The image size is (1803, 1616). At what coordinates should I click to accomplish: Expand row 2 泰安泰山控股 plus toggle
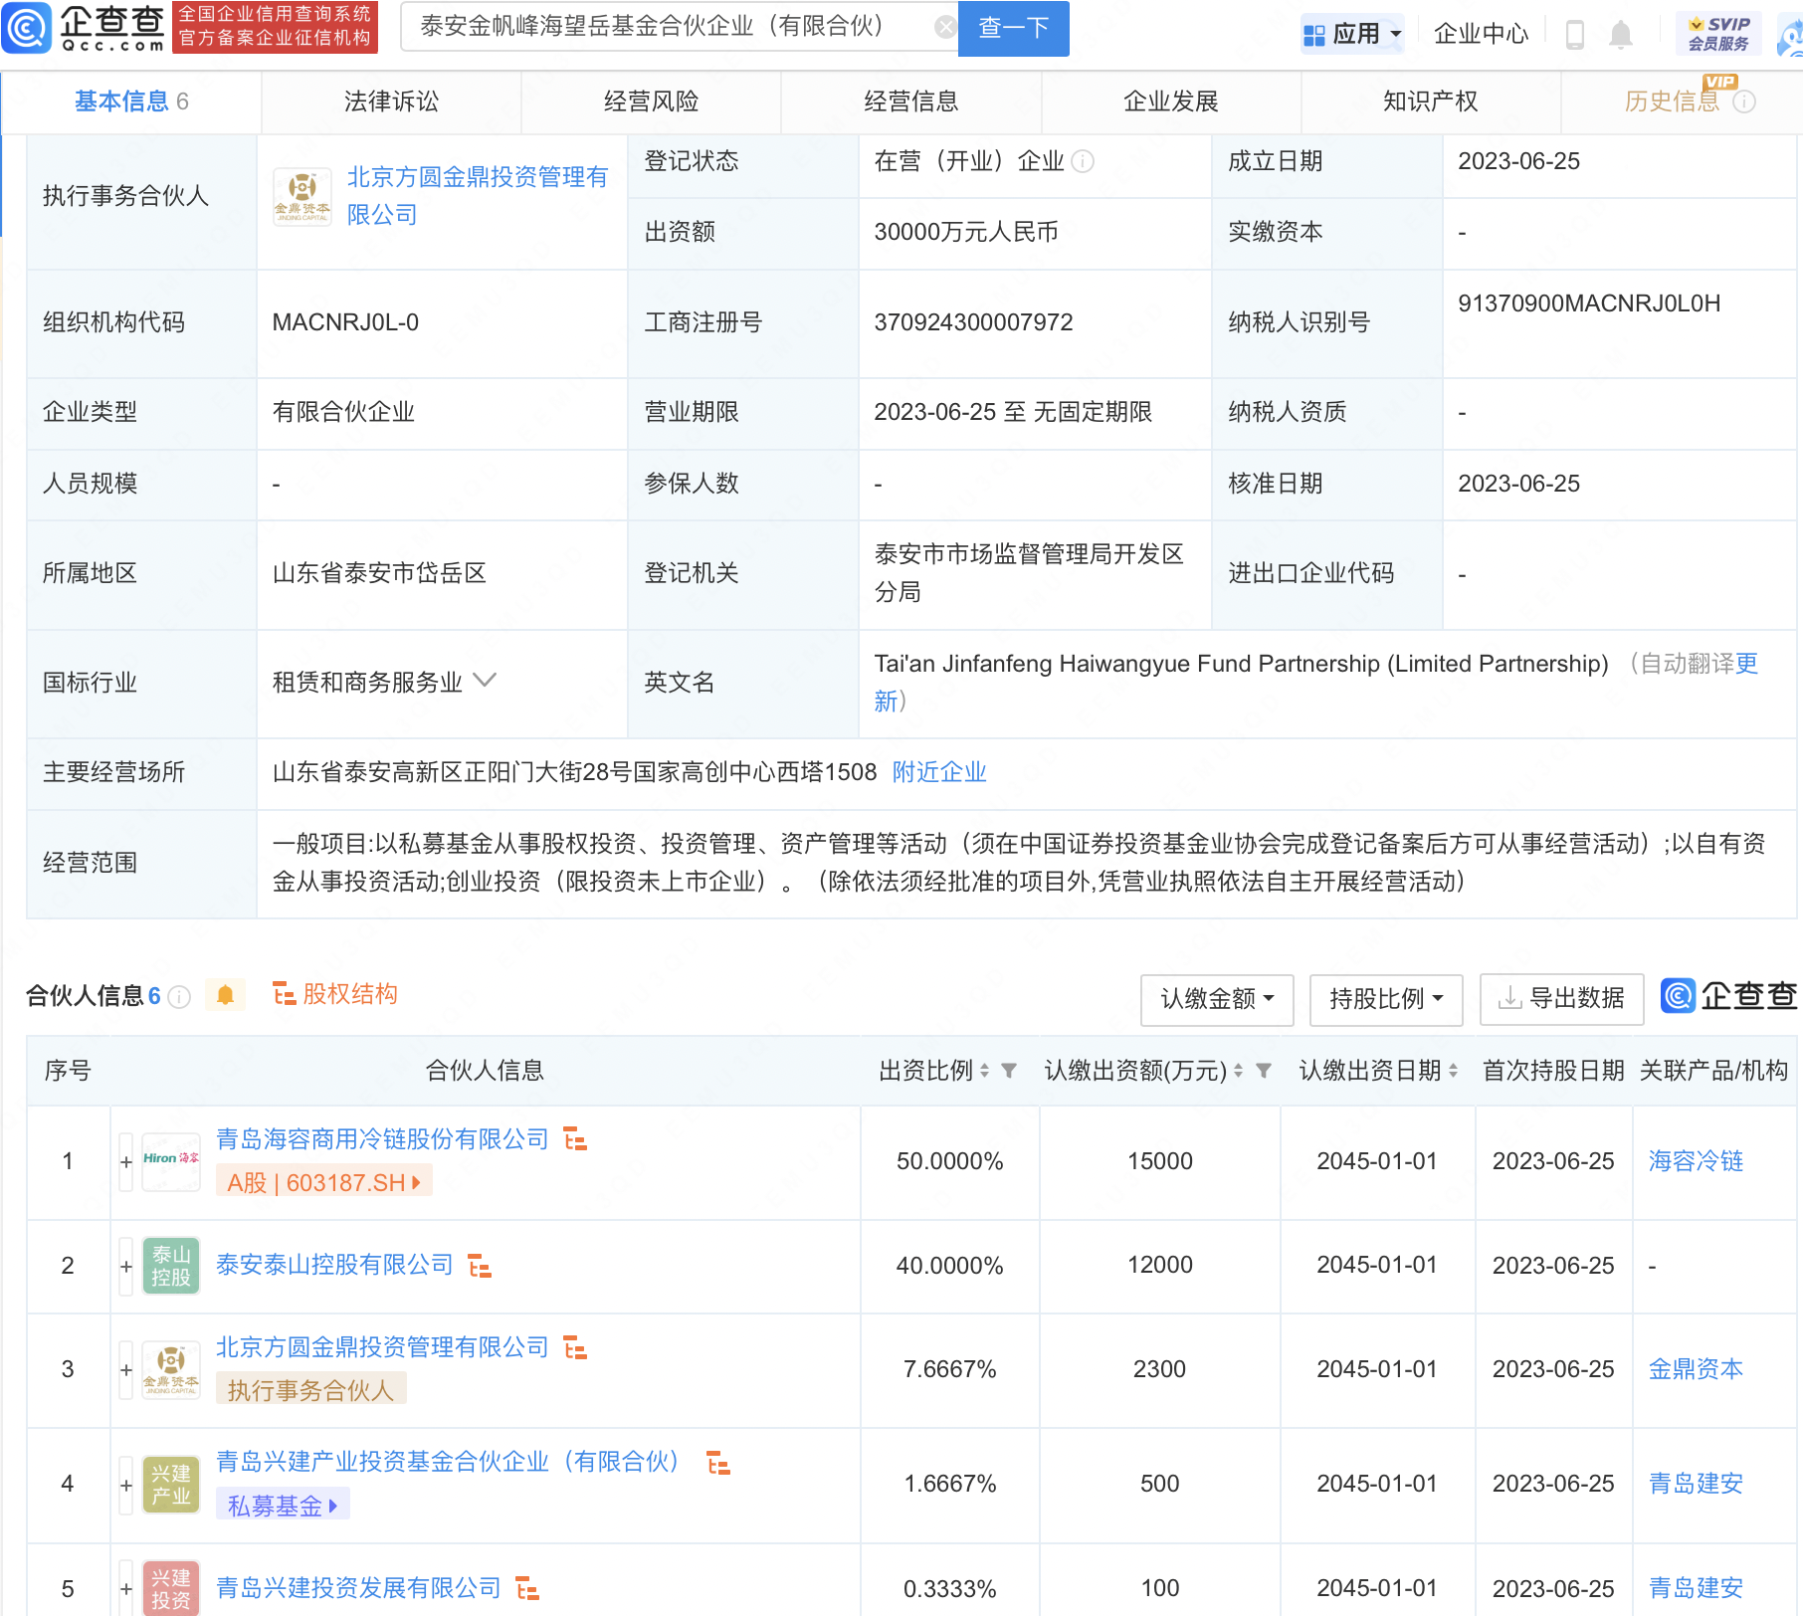126,1266
